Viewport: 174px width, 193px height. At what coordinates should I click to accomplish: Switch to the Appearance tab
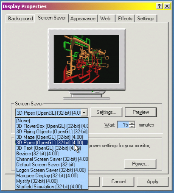pyautogui.click(x=83, y=19)
